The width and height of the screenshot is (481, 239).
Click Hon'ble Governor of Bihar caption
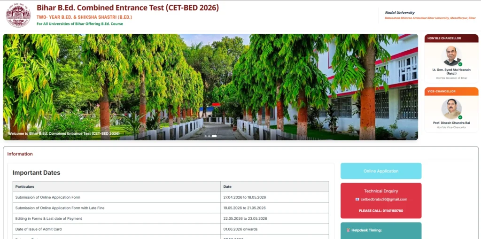point(451,78)
